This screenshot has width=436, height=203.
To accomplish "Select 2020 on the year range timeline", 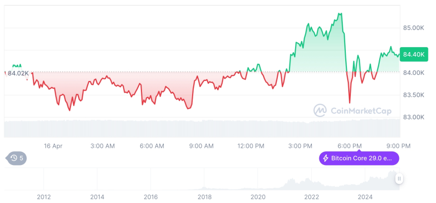I will (x=258, y=196).
